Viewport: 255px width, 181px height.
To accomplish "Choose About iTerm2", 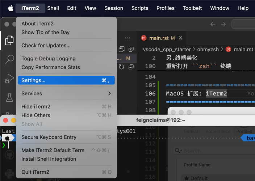I will coord(66,24).
